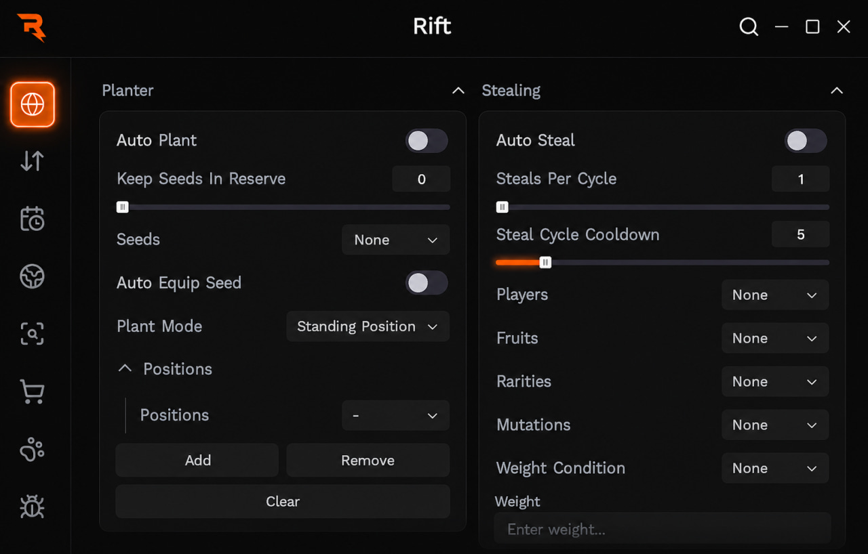Open the Rarities dropdown
The image size is (868, 554).
click(775, 382)
